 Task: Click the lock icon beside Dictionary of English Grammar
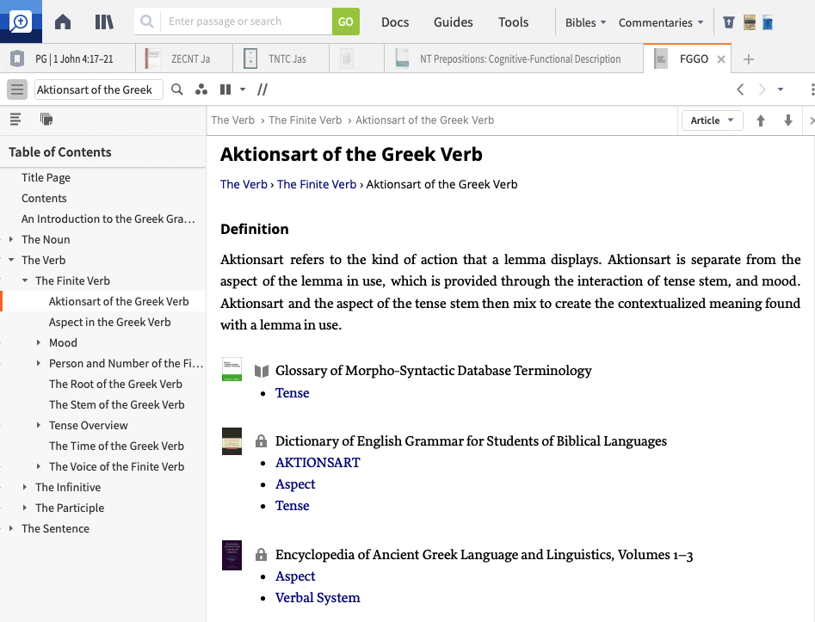pyautogui.click(x=261, y=441)
